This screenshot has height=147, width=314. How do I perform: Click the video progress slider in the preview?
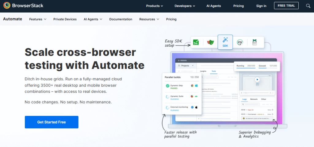click(257, 93)
